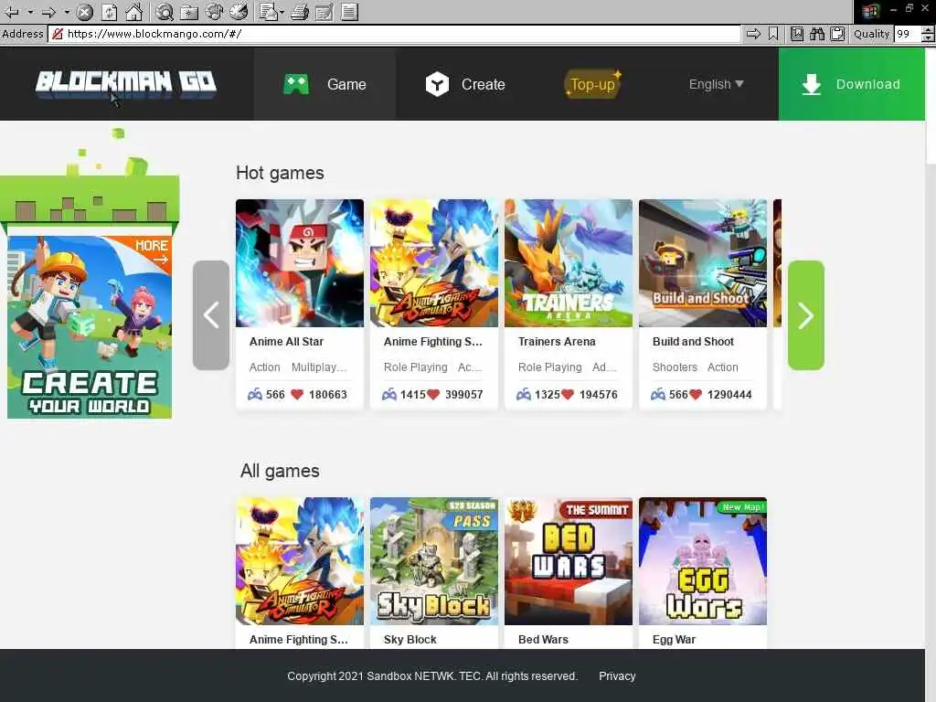Image resolution: width=936 pixels, height=702 pixels.
Task: Go back using the Back arrow
Action: pos(12,11)
